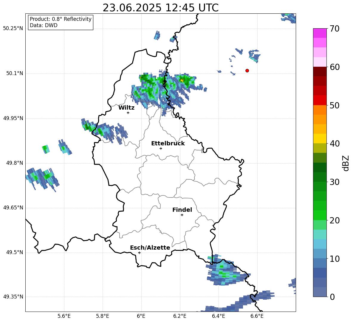Click the Findel city label

click(x=182, y=210)
